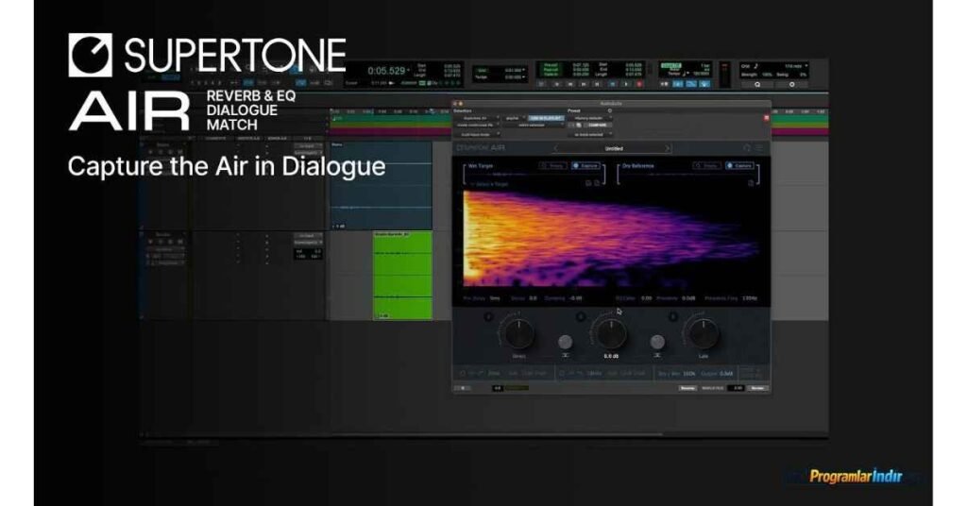This screenshot has height=506, width=967.
Task: Click the Pre-Delay value 0ms
Action: 495,298
